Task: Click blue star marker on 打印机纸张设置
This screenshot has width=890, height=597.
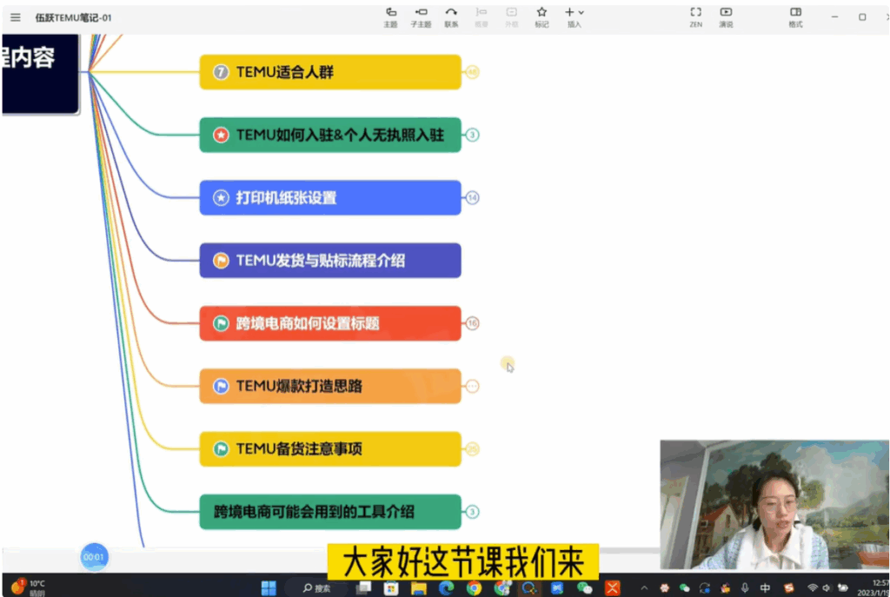Action: (x=221, y=197)
